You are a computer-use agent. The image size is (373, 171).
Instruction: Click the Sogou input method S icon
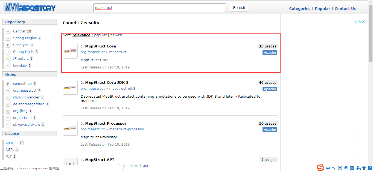click(x=320, y=168)
